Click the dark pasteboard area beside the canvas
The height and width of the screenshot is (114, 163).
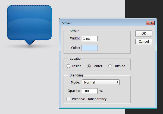pos(144,9)
